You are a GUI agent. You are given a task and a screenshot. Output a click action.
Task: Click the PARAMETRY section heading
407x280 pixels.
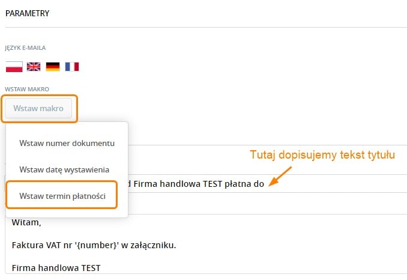click(x=28, y=13)
